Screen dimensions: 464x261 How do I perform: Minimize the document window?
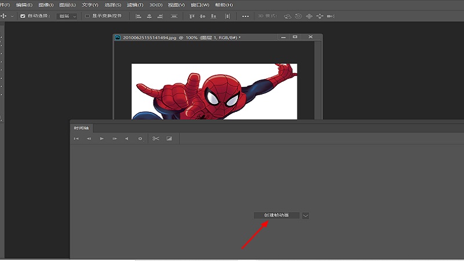284,37
